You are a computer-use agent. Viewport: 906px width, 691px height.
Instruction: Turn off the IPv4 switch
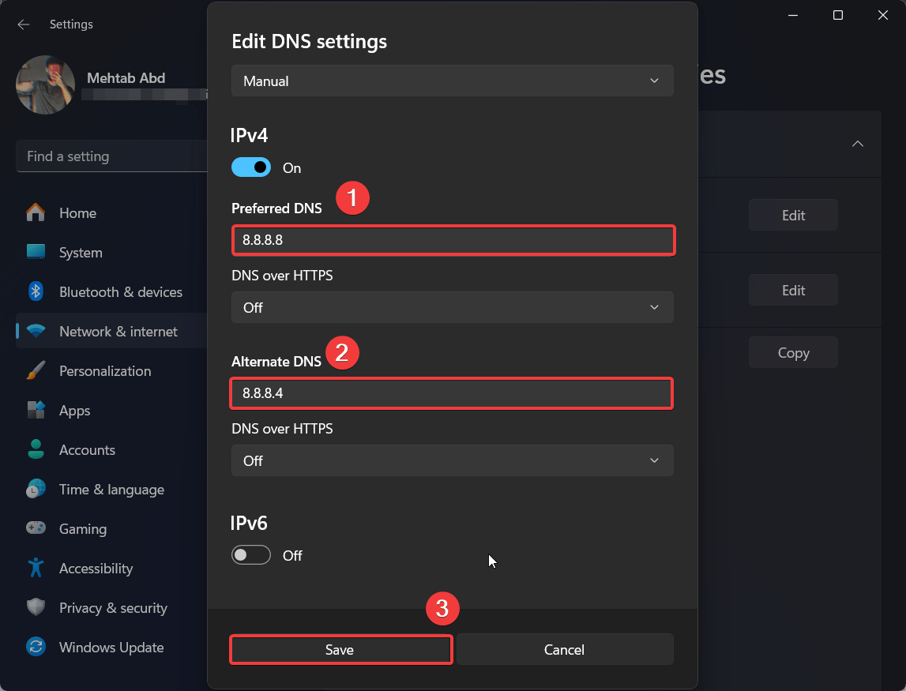[x=250, y=167]
